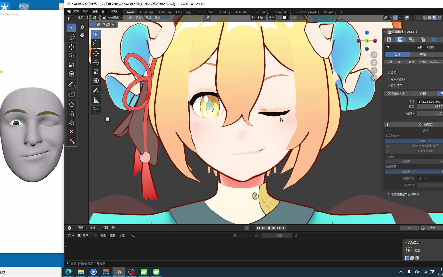
Task: Select the Add Cube tool
Action: (96, 110)
